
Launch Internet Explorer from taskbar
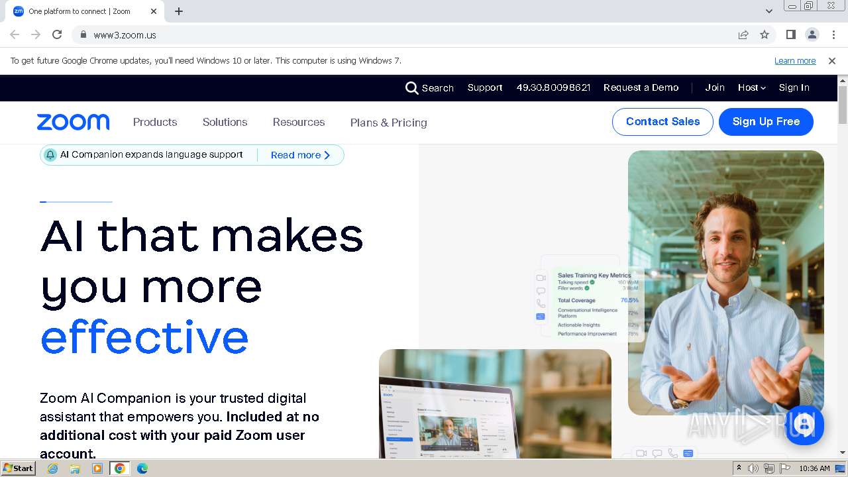52,468
